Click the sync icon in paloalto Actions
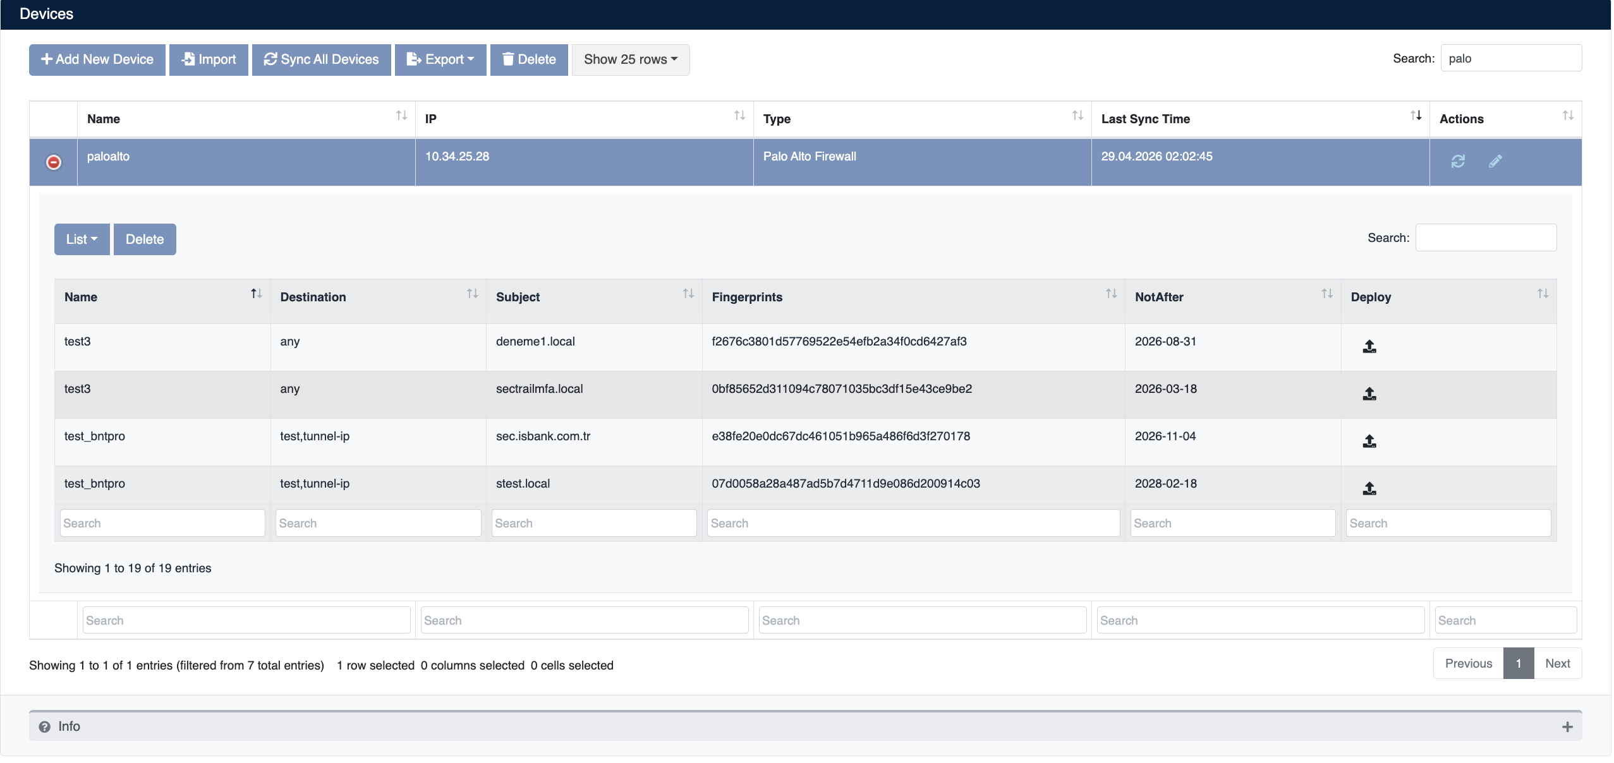The height and width of the screenshot is (763, 1614). click(x=1458, y=162)
